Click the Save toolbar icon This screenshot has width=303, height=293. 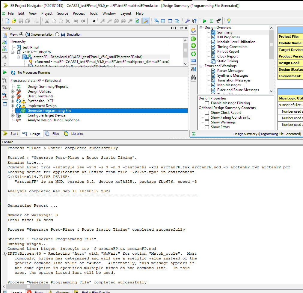tap(21, 21)
